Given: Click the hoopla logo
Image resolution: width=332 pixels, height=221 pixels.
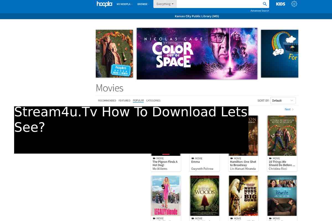Looking at the screenshot, I should (x=104, y=4).
